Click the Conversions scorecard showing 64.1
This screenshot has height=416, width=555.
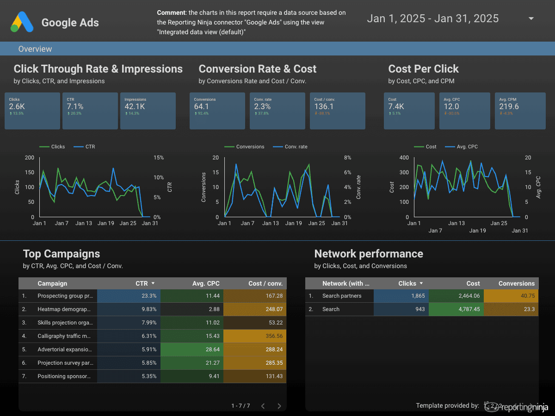pyautogui.click(x=217, y=111)
